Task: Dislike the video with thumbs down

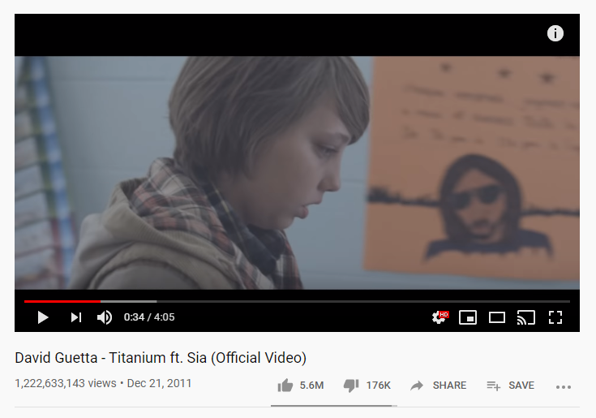Action: click(x=351, y=386)
